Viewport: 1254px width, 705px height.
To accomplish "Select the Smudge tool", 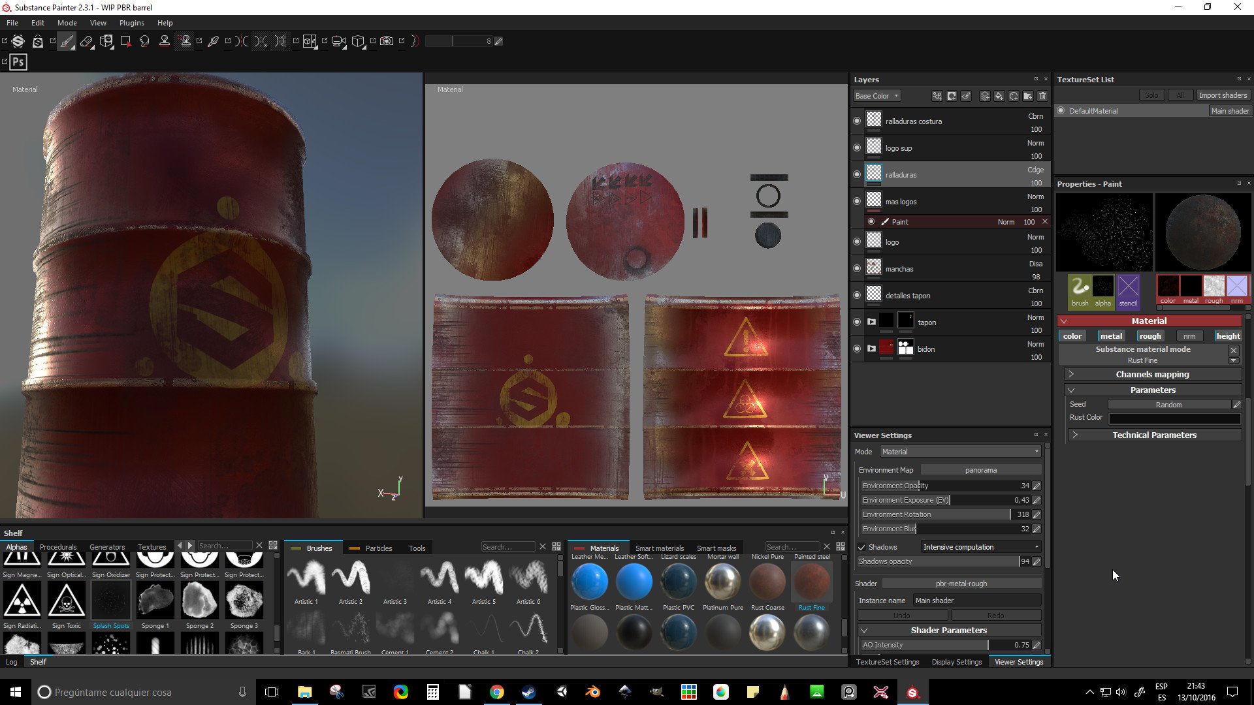I will click(x=144, y=41).
